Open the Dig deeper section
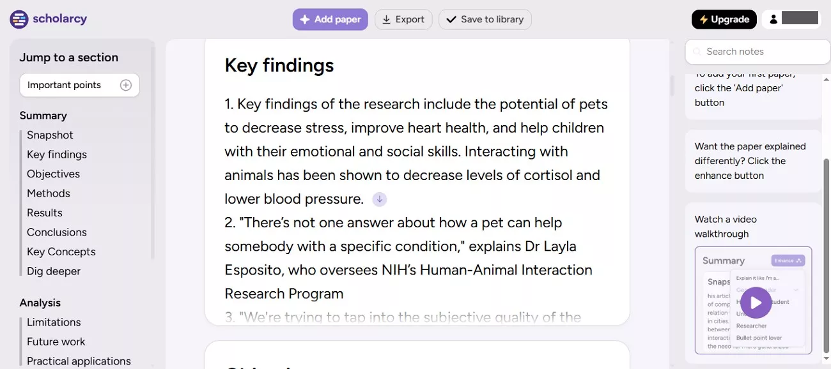The width and height of the screenshot is (831, 369). tap(54, 271)
